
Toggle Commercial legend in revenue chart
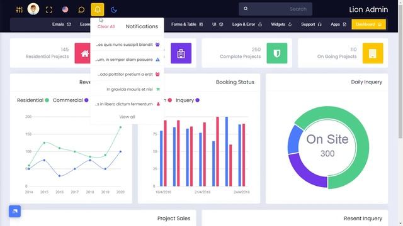point(71,100)
